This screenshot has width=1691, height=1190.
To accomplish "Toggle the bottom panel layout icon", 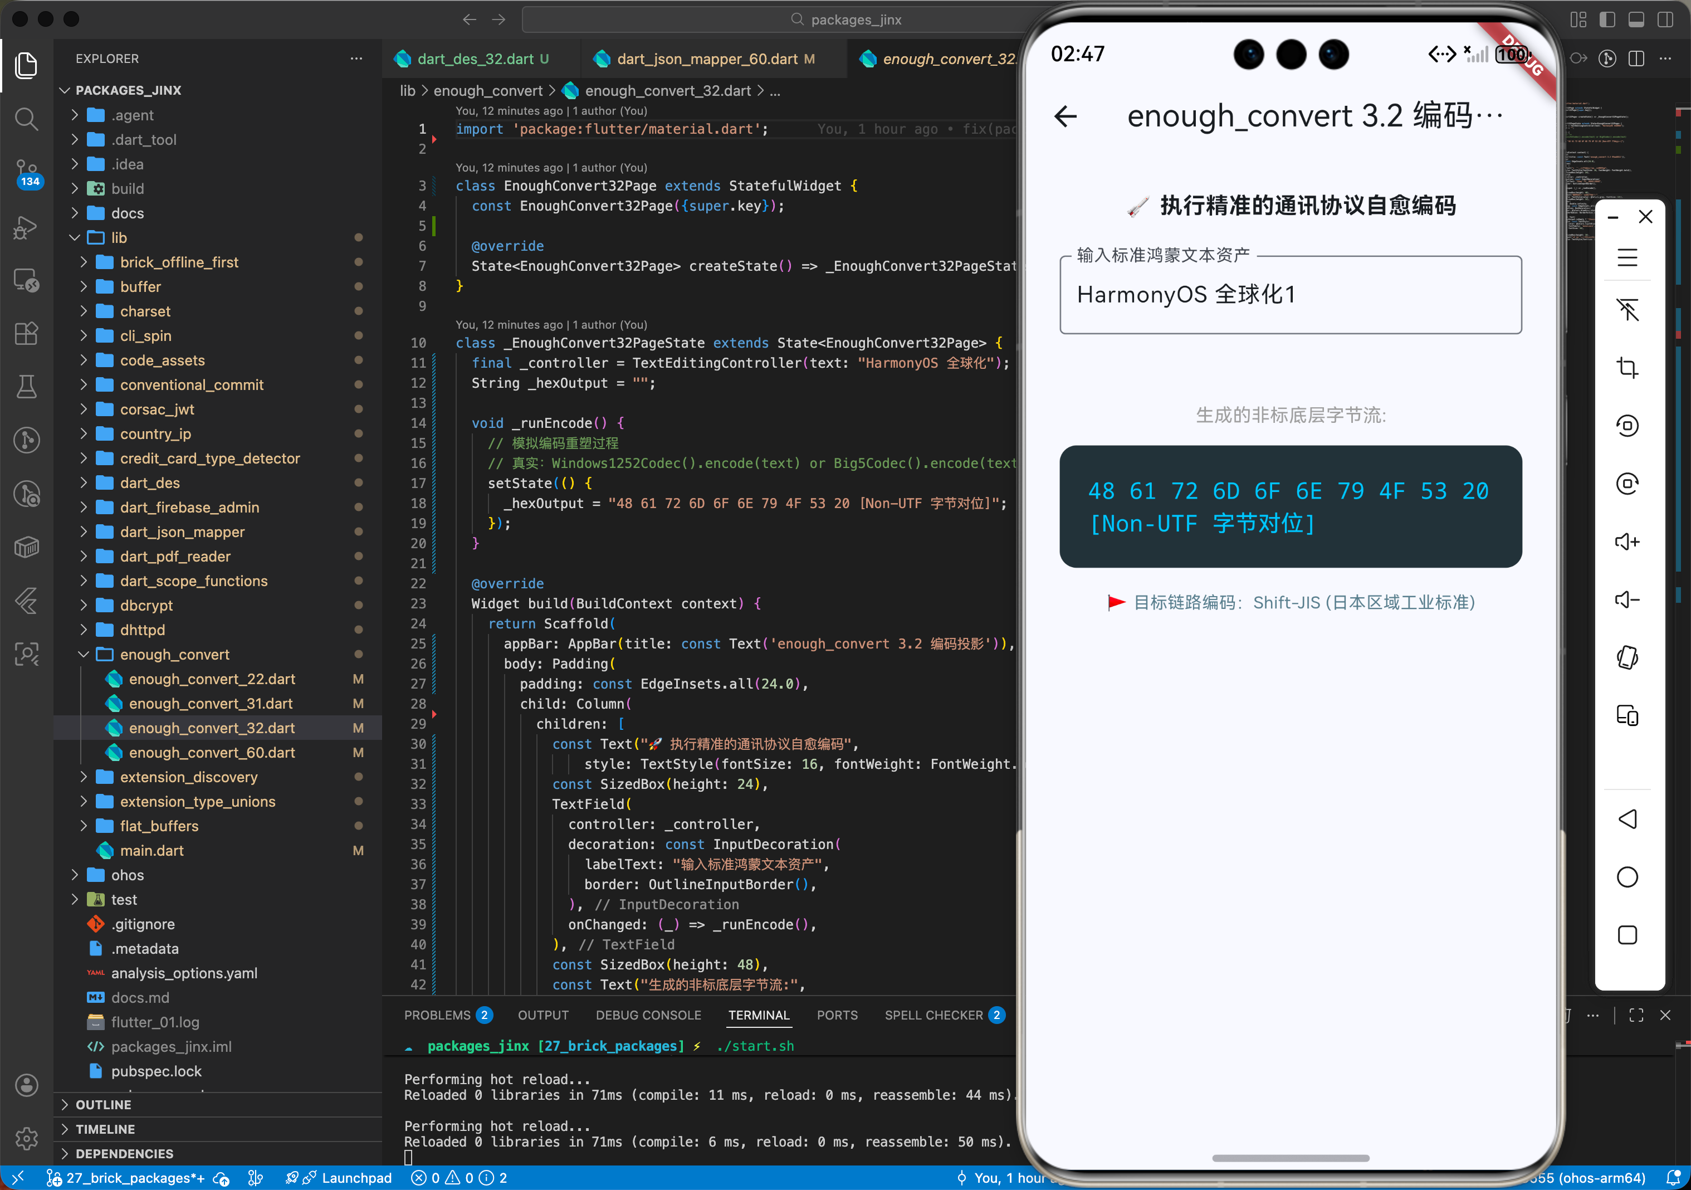I will (1636, 20).
